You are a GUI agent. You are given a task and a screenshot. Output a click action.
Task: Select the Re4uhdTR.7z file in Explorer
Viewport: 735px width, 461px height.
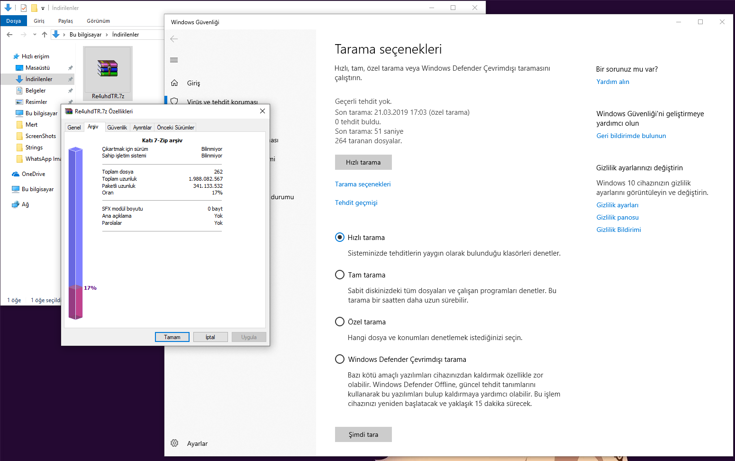click(108, 74)
